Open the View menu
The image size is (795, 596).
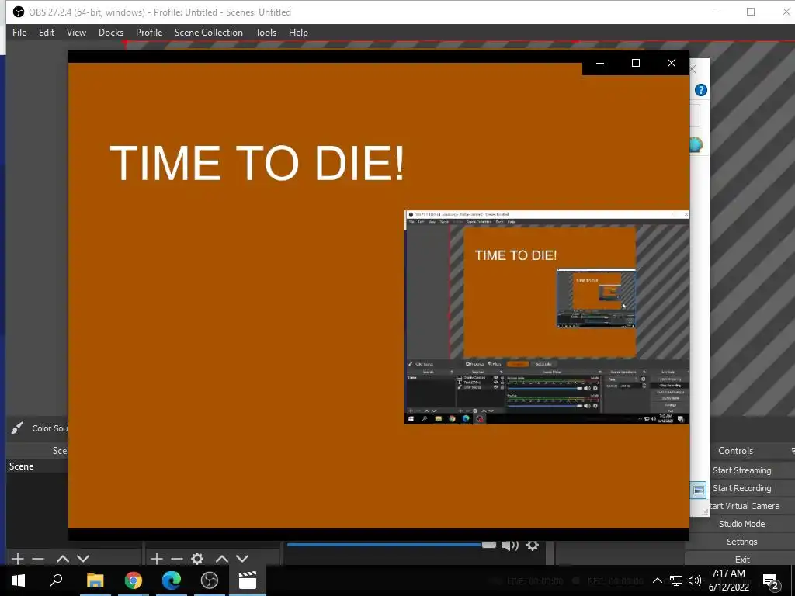[x=76, y=33]
